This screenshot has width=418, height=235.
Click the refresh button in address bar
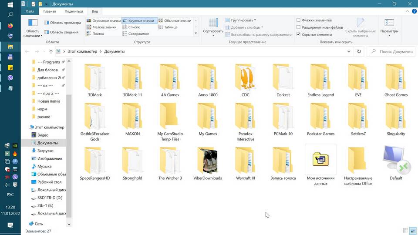tap(359, 51)
